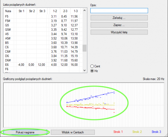Viewport: 168px width, 137px height.
Task: Click the blue Stroik 3 legend label
Action: tap(156, 132)
